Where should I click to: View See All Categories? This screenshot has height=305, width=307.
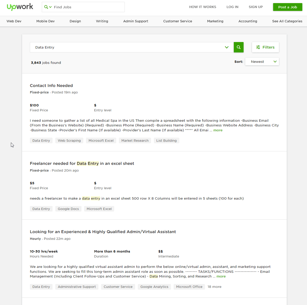pyautogui.click(x=287, y=21)
